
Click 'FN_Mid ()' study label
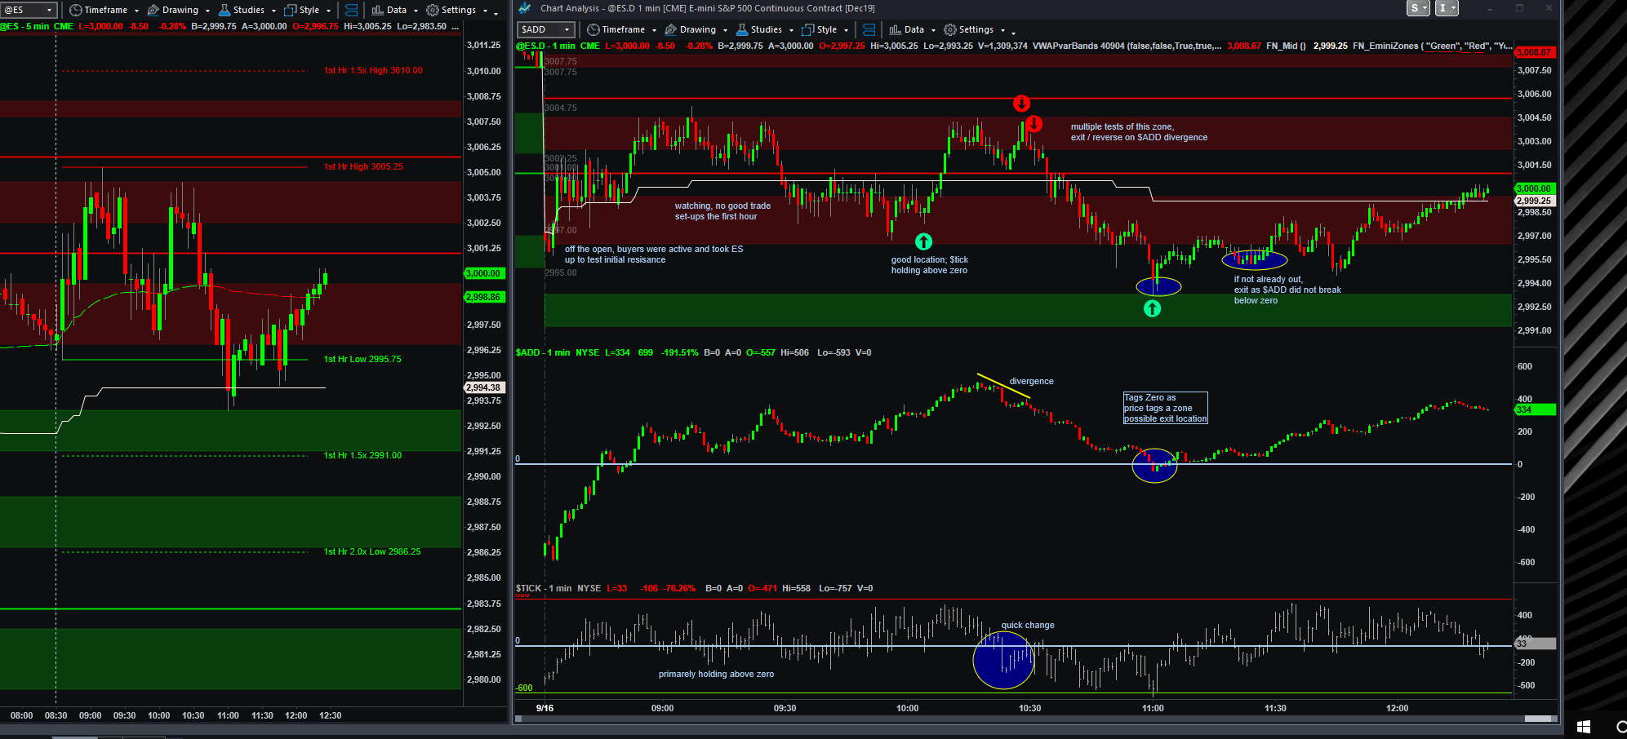[x=1286, y=46]
